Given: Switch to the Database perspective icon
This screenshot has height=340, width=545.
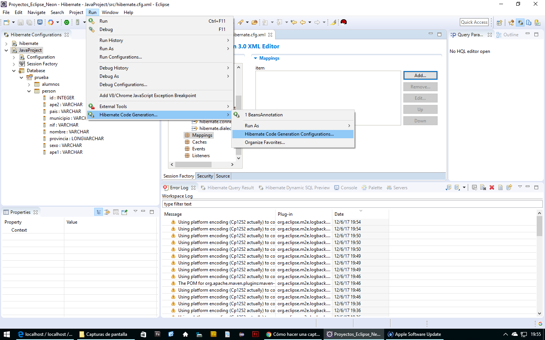Looking at the screenshot, I should pyautogui.click(x=529, y=22).
